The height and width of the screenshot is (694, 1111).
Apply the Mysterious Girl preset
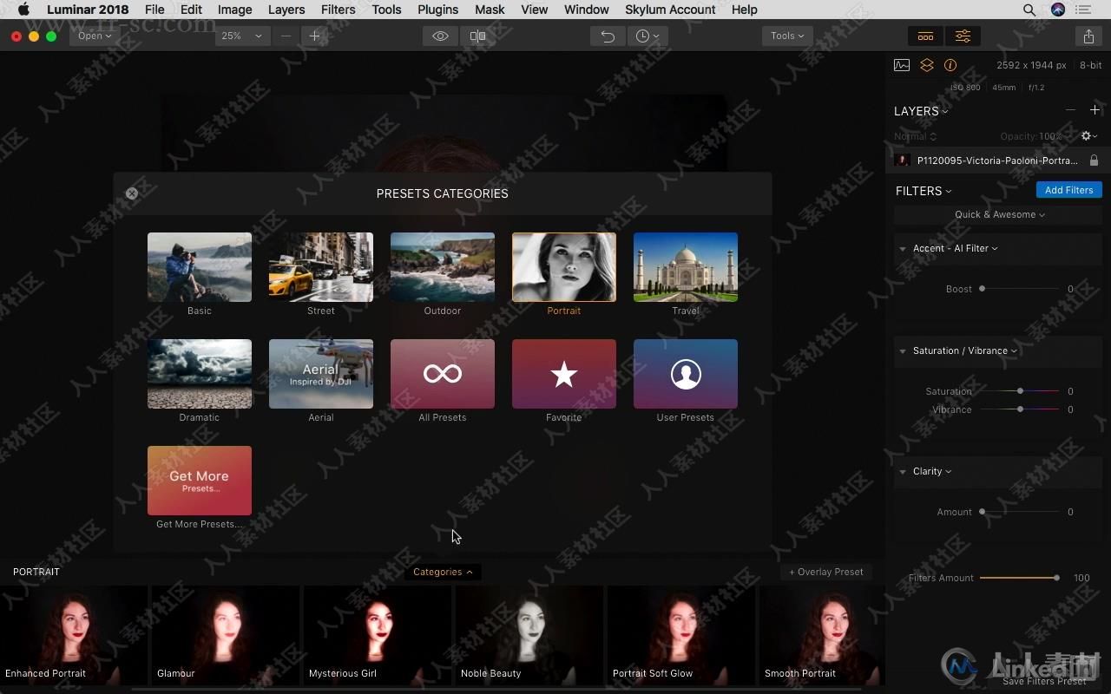point(378,635)
